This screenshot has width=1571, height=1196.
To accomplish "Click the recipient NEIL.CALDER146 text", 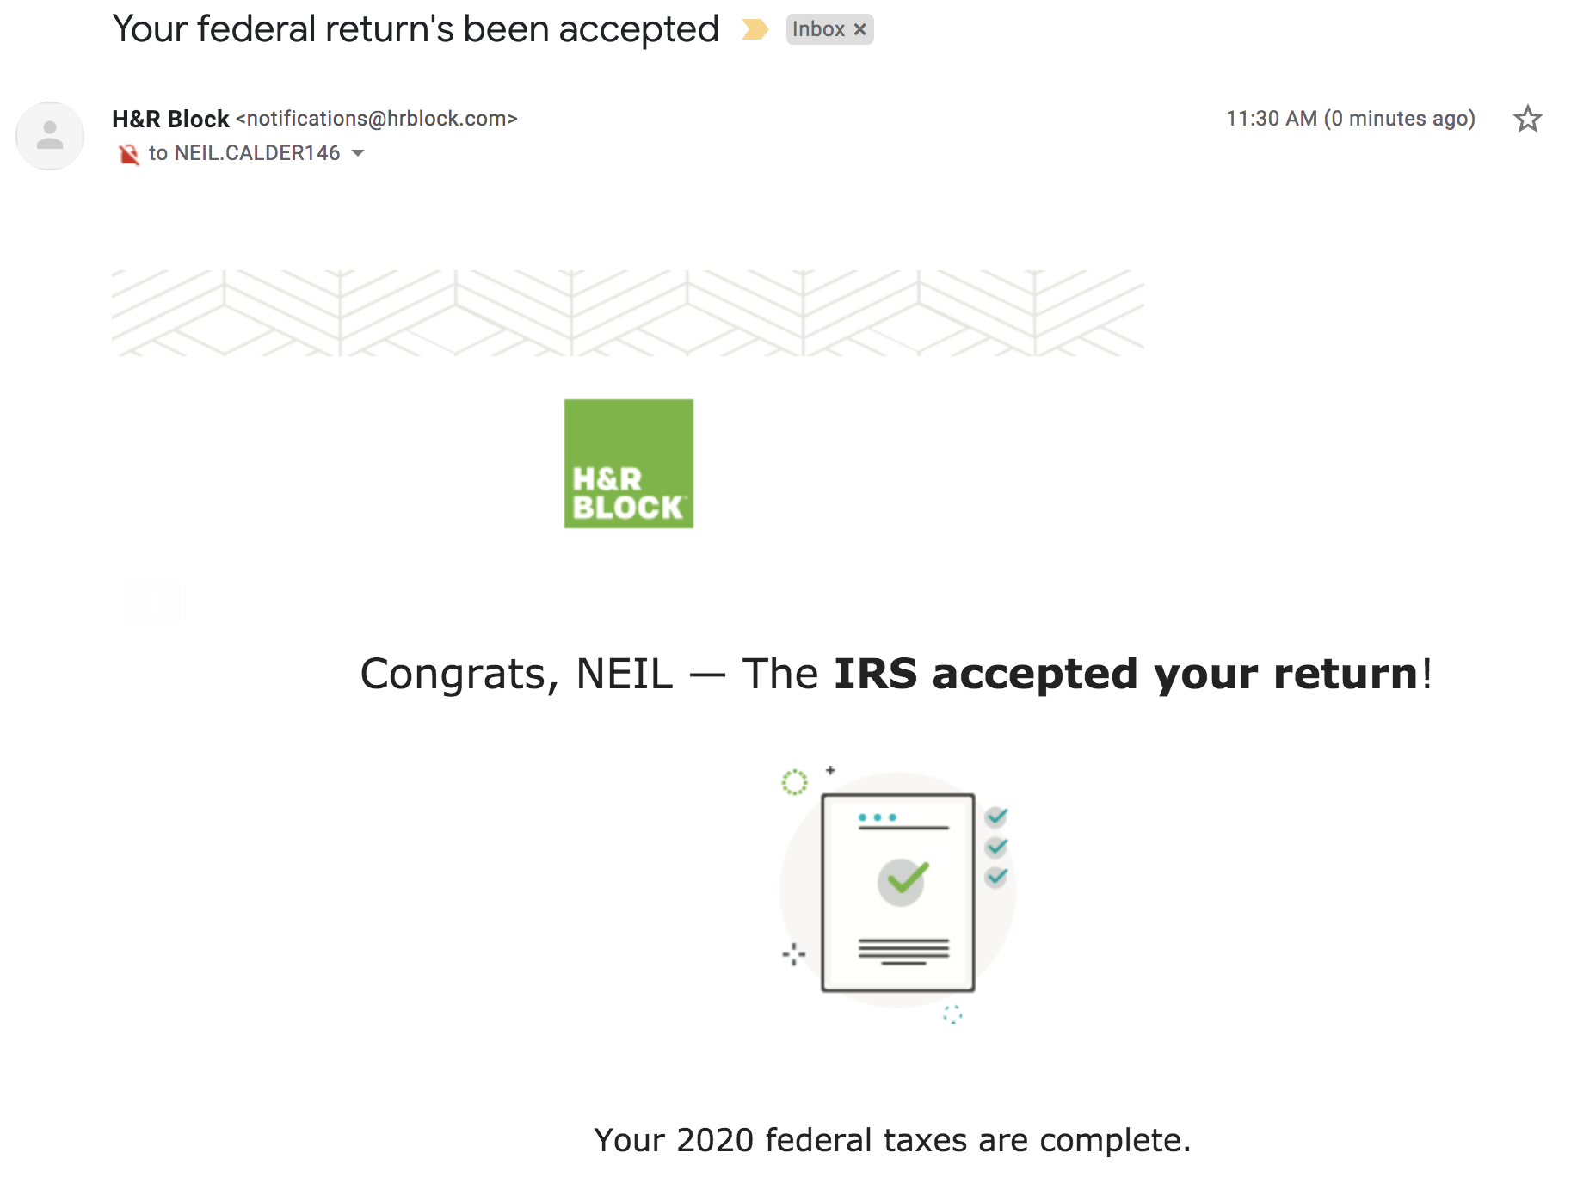I will [x=256, y=153].
